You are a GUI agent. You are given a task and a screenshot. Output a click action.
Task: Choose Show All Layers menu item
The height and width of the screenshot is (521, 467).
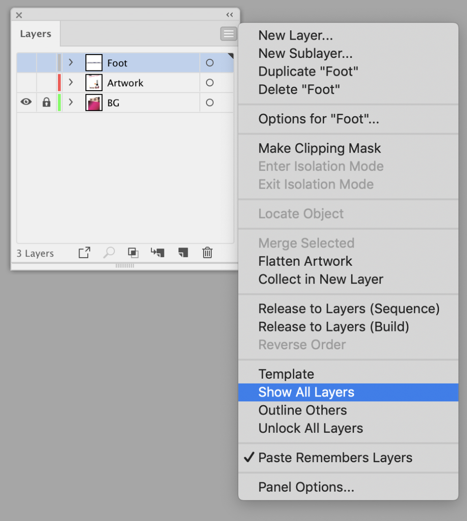(306, 392)
